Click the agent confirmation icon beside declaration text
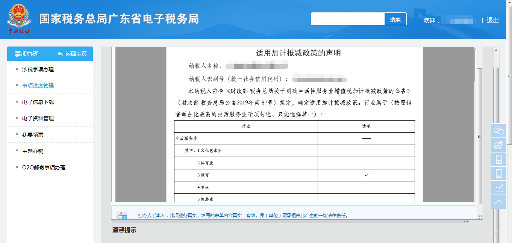The width and height of the screenshot is (512, 243). (x=121, y=214)
